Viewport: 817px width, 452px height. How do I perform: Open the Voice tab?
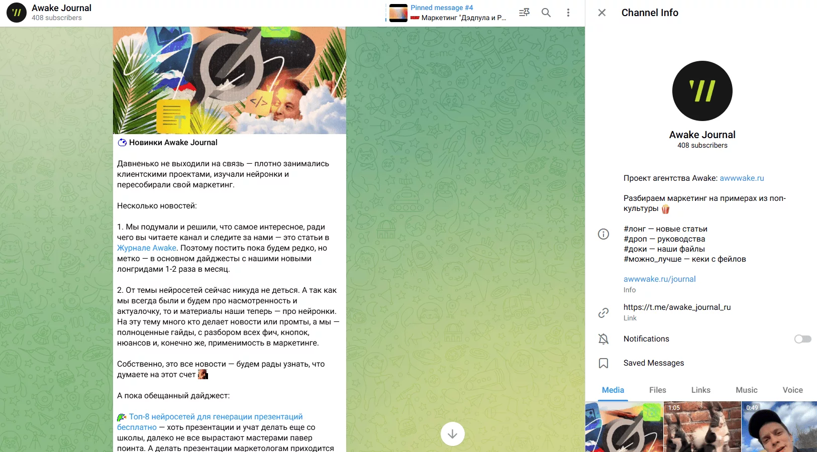[792, 390]
